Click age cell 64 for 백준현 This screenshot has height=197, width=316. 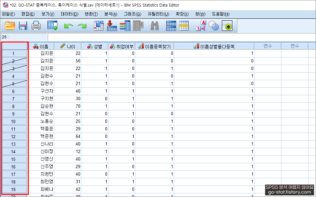[x=68, y=137]
